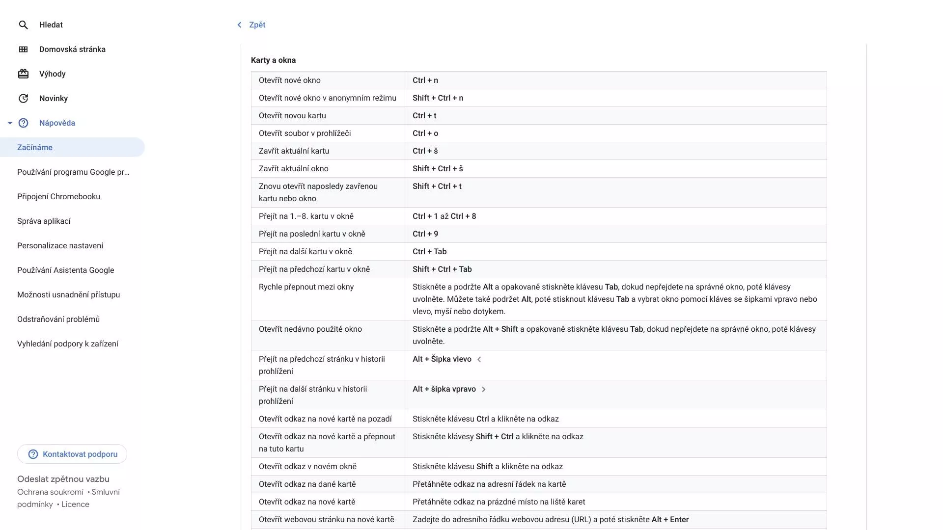Click the search magnifier icon
Viewport: 943px width, 530px height.
point(23,25)
